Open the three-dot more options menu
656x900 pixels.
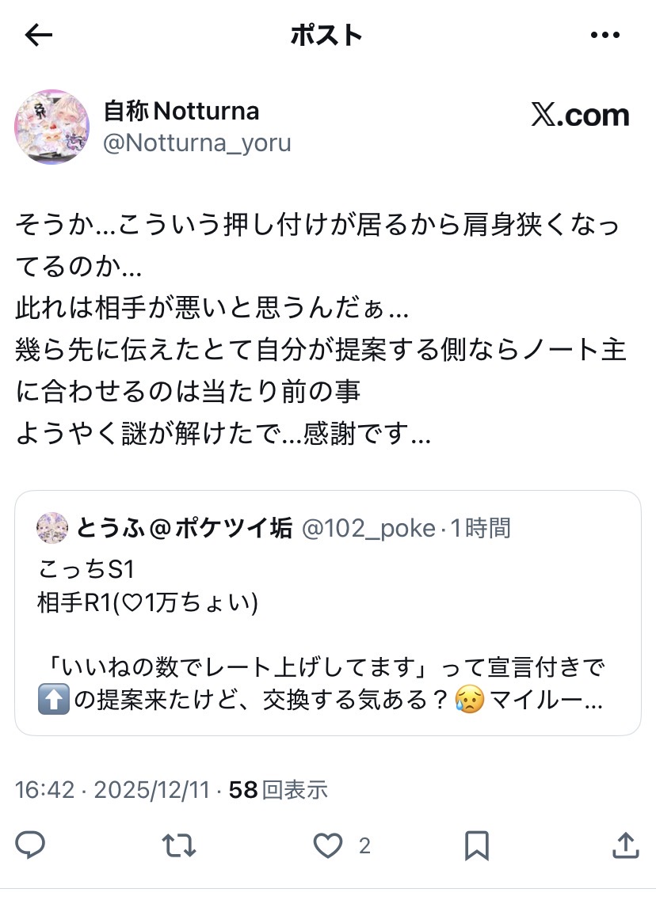(605, 35)
